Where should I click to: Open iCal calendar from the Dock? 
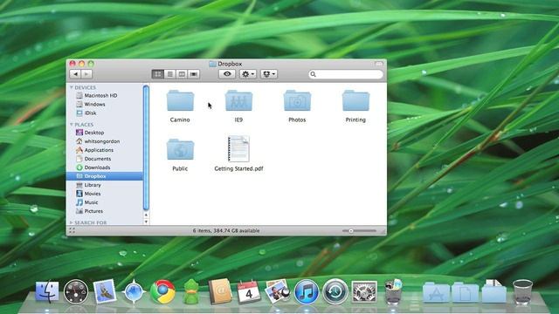click(x=249, y=292)
